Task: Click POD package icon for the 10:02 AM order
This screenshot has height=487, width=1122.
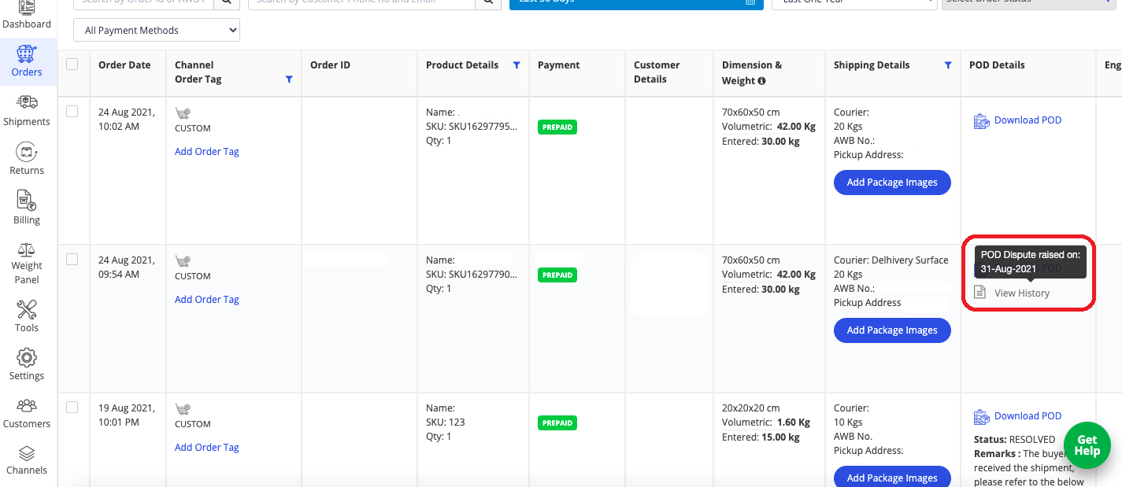Action: pos(981,120)
